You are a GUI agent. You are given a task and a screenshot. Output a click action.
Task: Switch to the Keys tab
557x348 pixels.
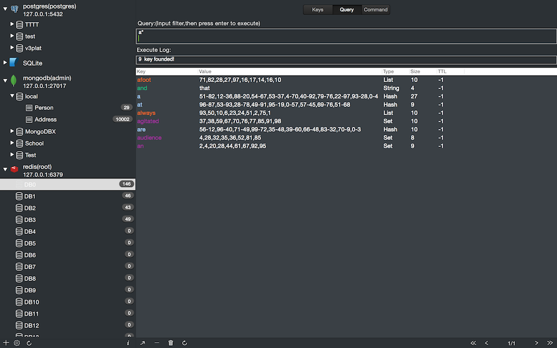(318, 10)
